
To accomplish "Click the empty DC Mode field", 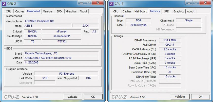I will point(189,25).
